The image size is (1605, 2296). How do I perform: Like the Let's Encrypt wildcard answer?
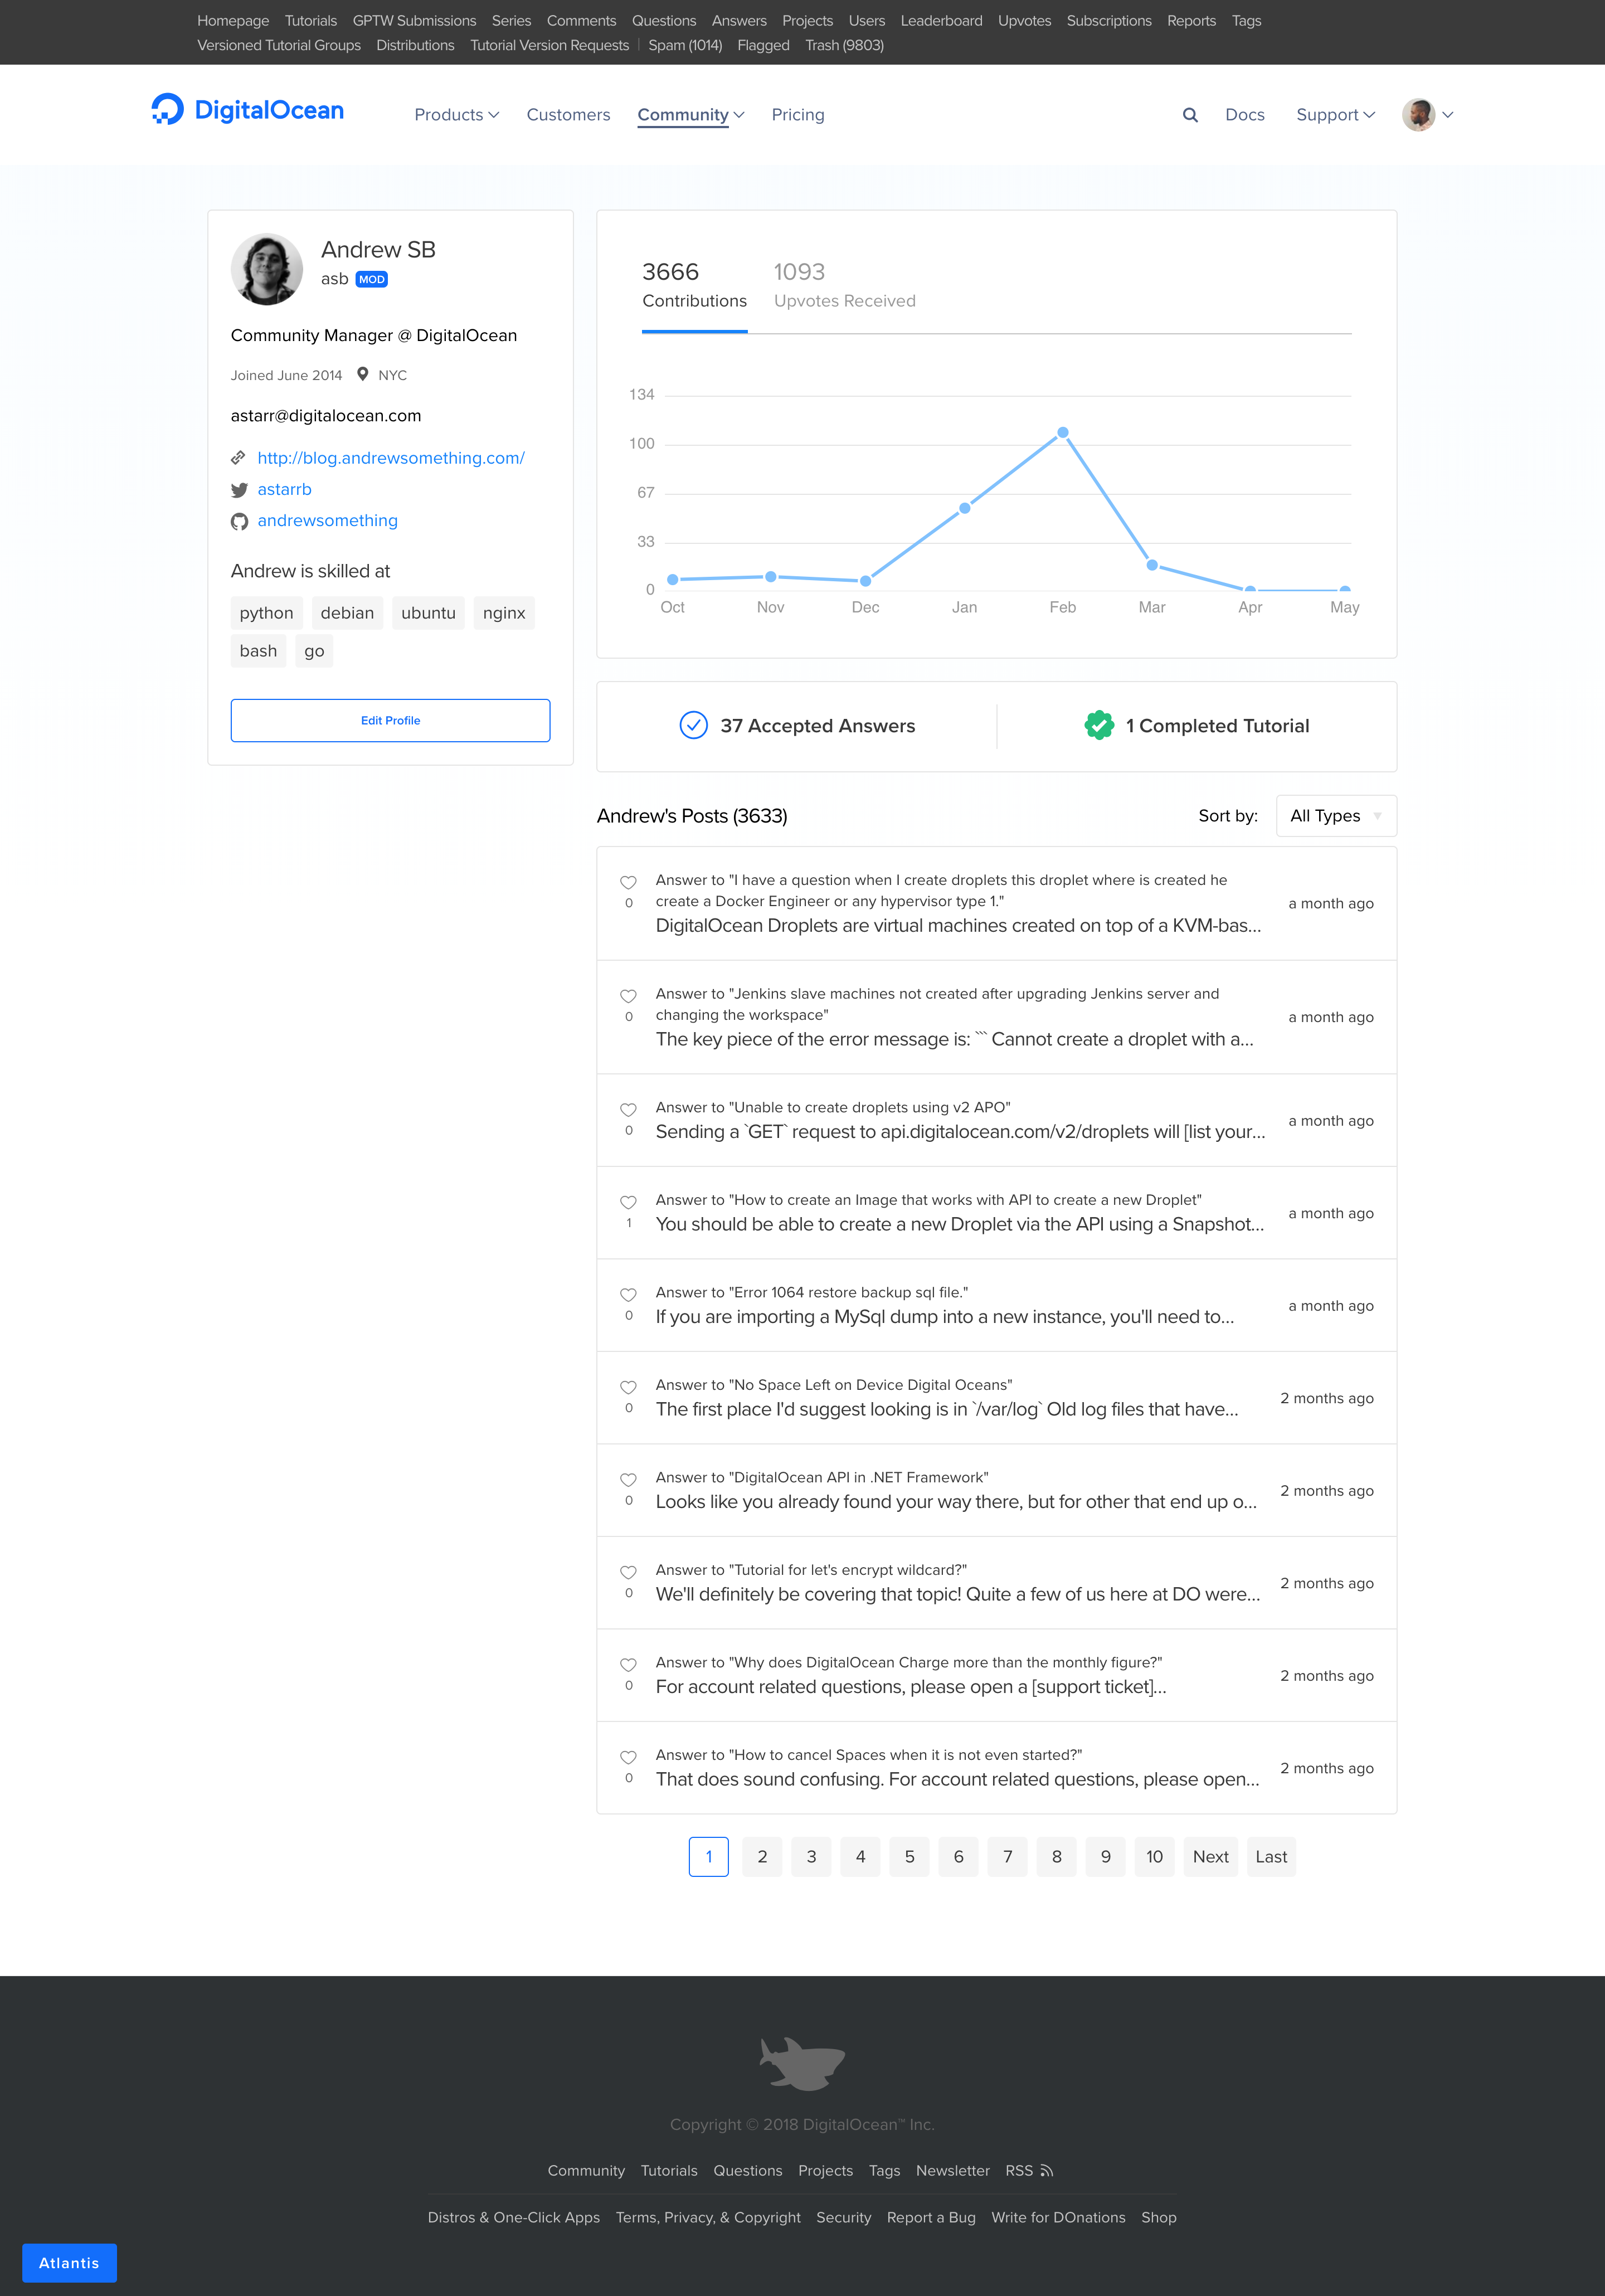628,1572
